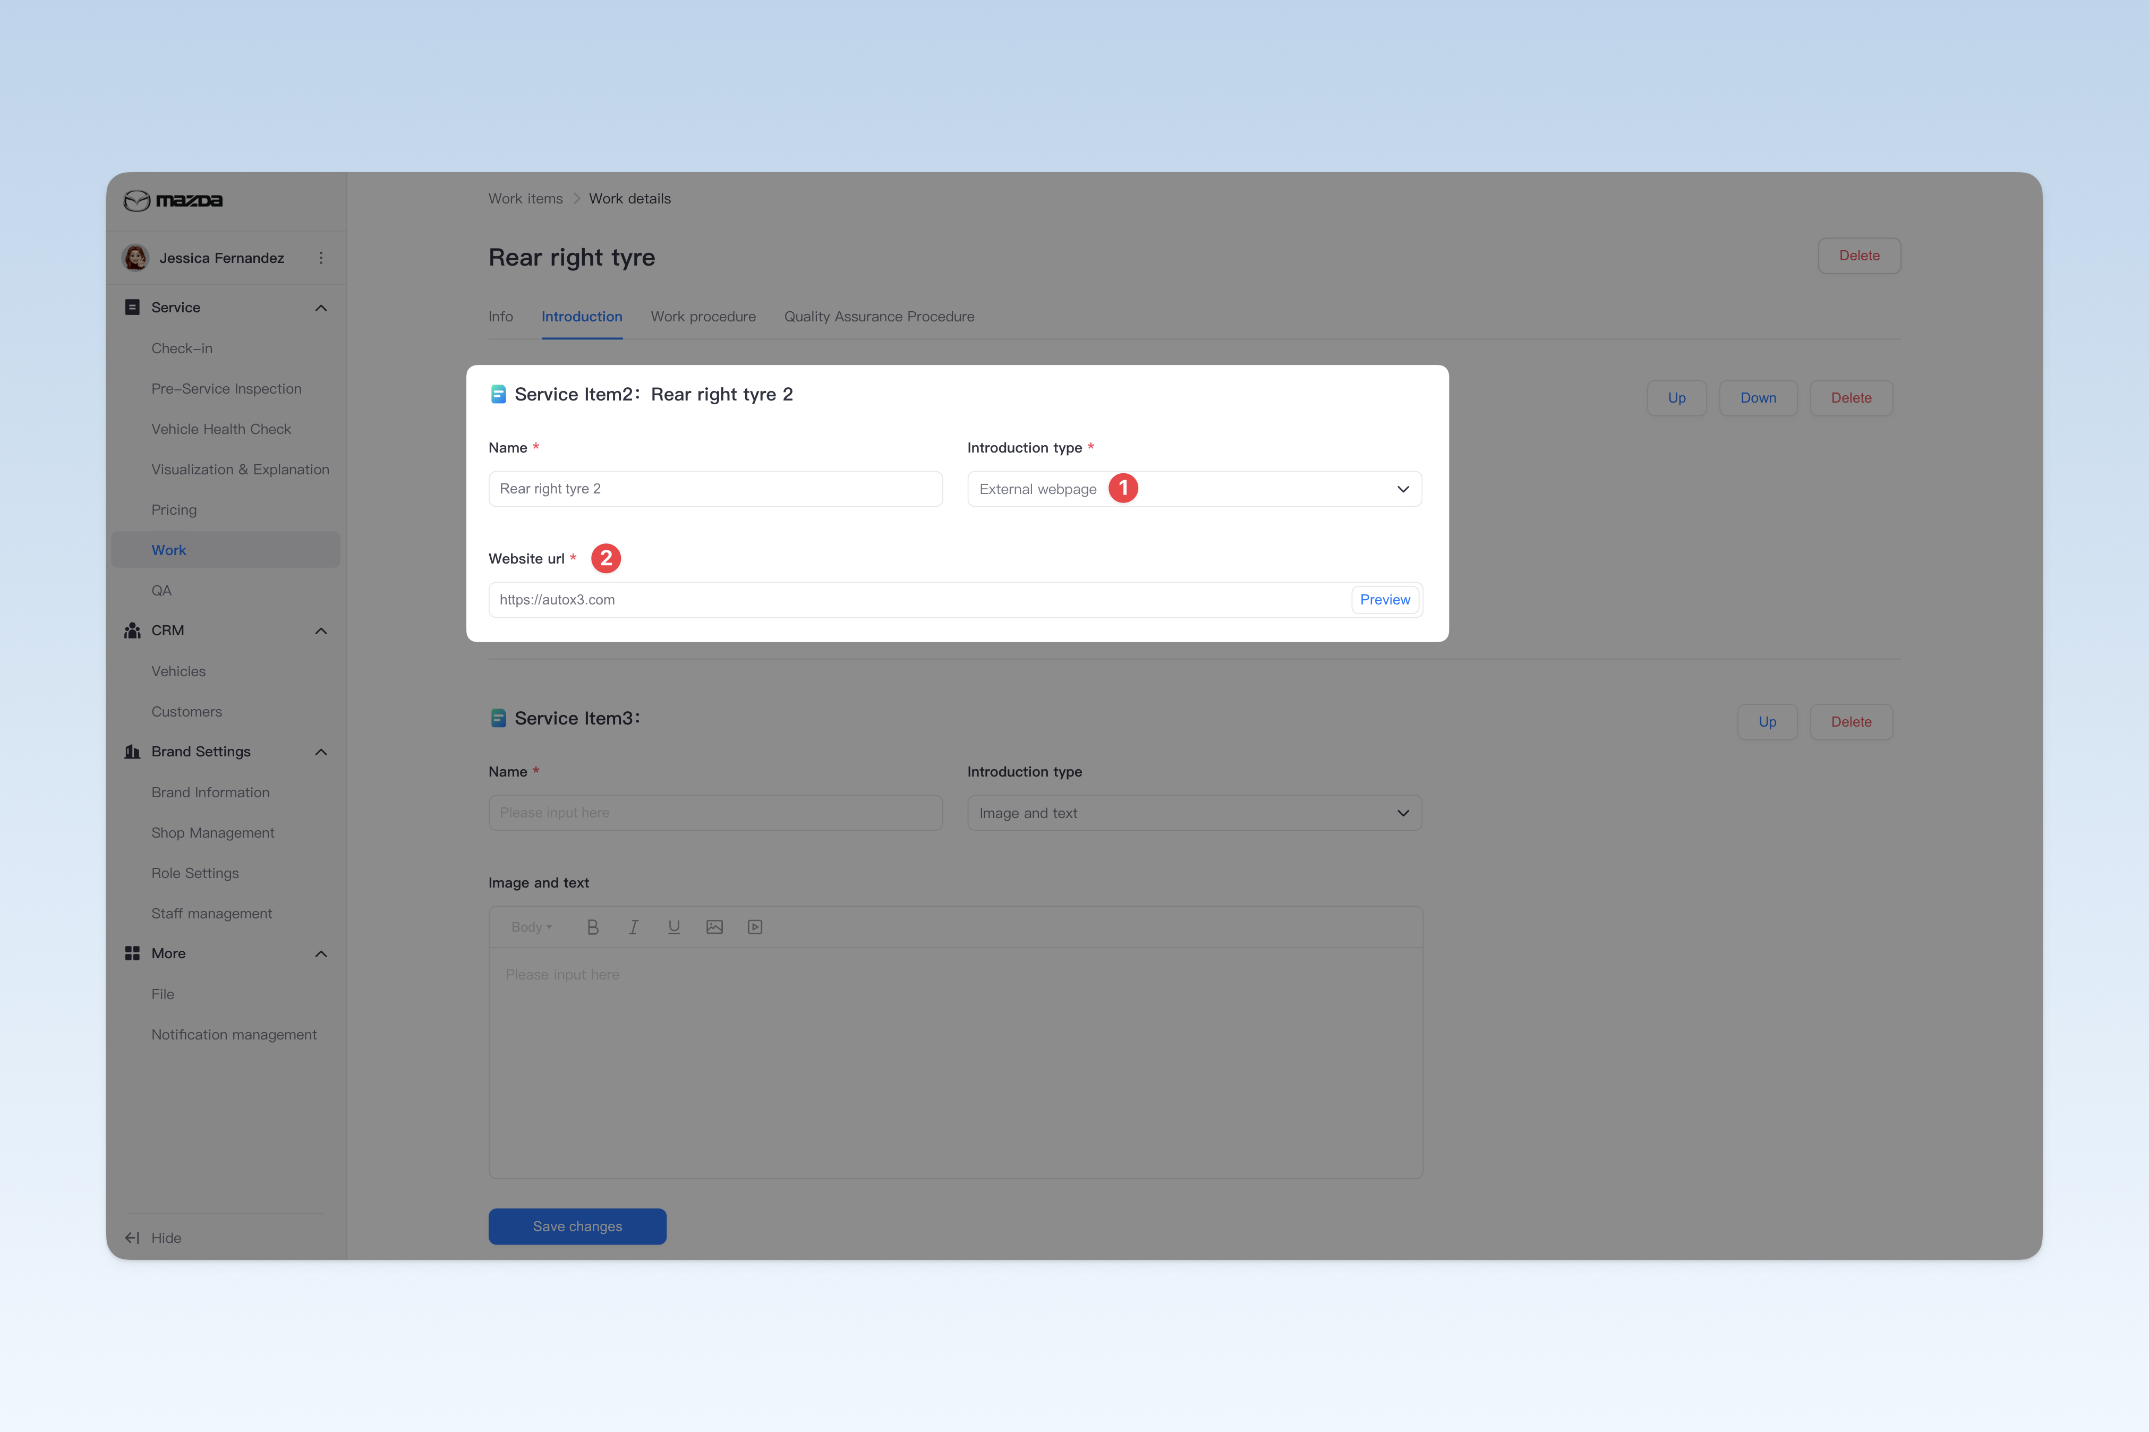The image size is (2149, 1432).
Task: Switch to the Quality Assurance Procedure tab
Action: 879,316
